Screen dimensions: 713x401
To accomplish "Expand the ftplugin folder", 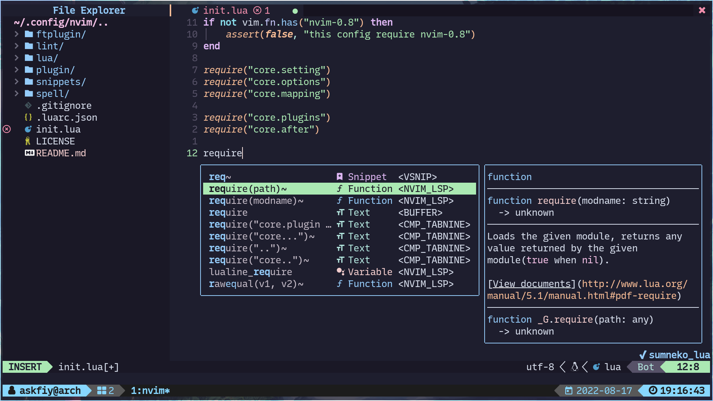I will (17, 34).
